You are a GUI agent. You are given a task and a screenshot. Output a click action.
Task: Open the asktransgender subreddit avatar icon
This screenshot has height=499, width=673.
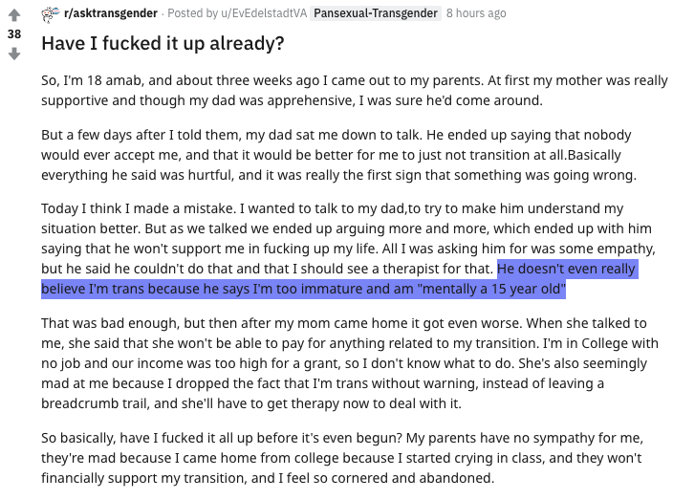point(51,13)
